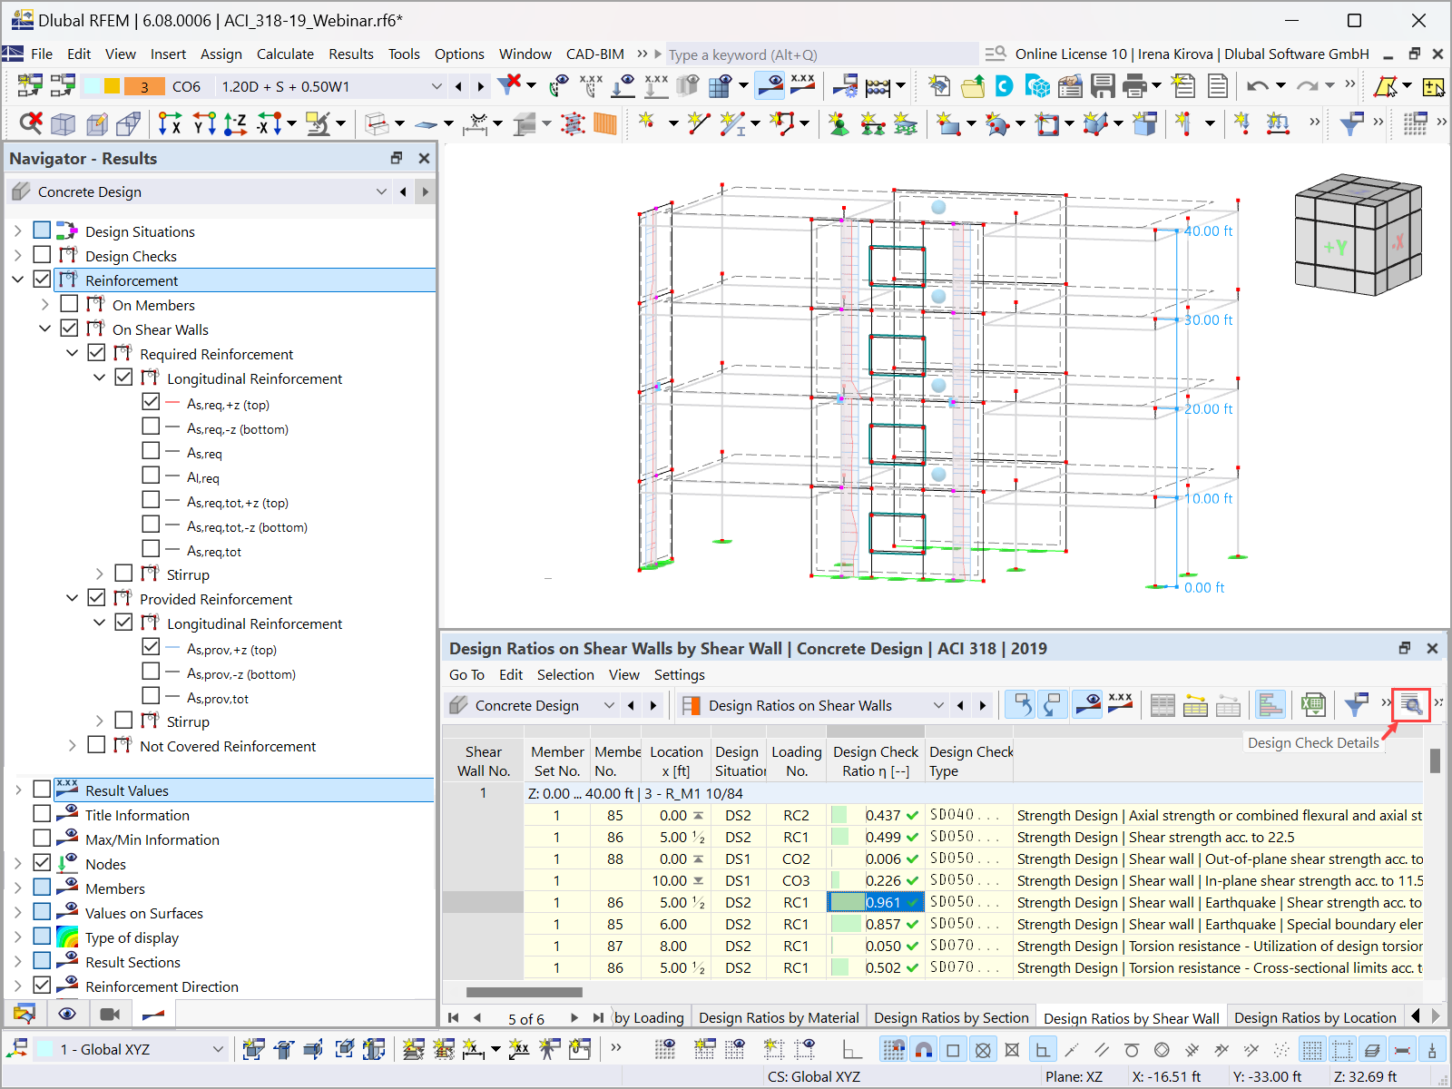This screenshot has width=1452, height=1089.
Task: Click the Save icon in the main toolbar
Action: (x=1103, y=85)
